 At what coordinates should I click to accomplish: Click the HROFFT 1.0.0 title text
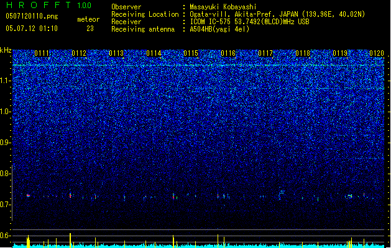tap(48, 5)
